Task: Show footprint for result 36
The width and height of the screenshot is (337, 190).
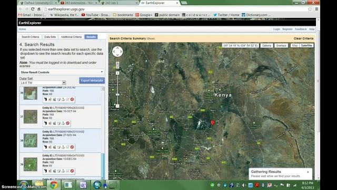Action: [45, 99]
